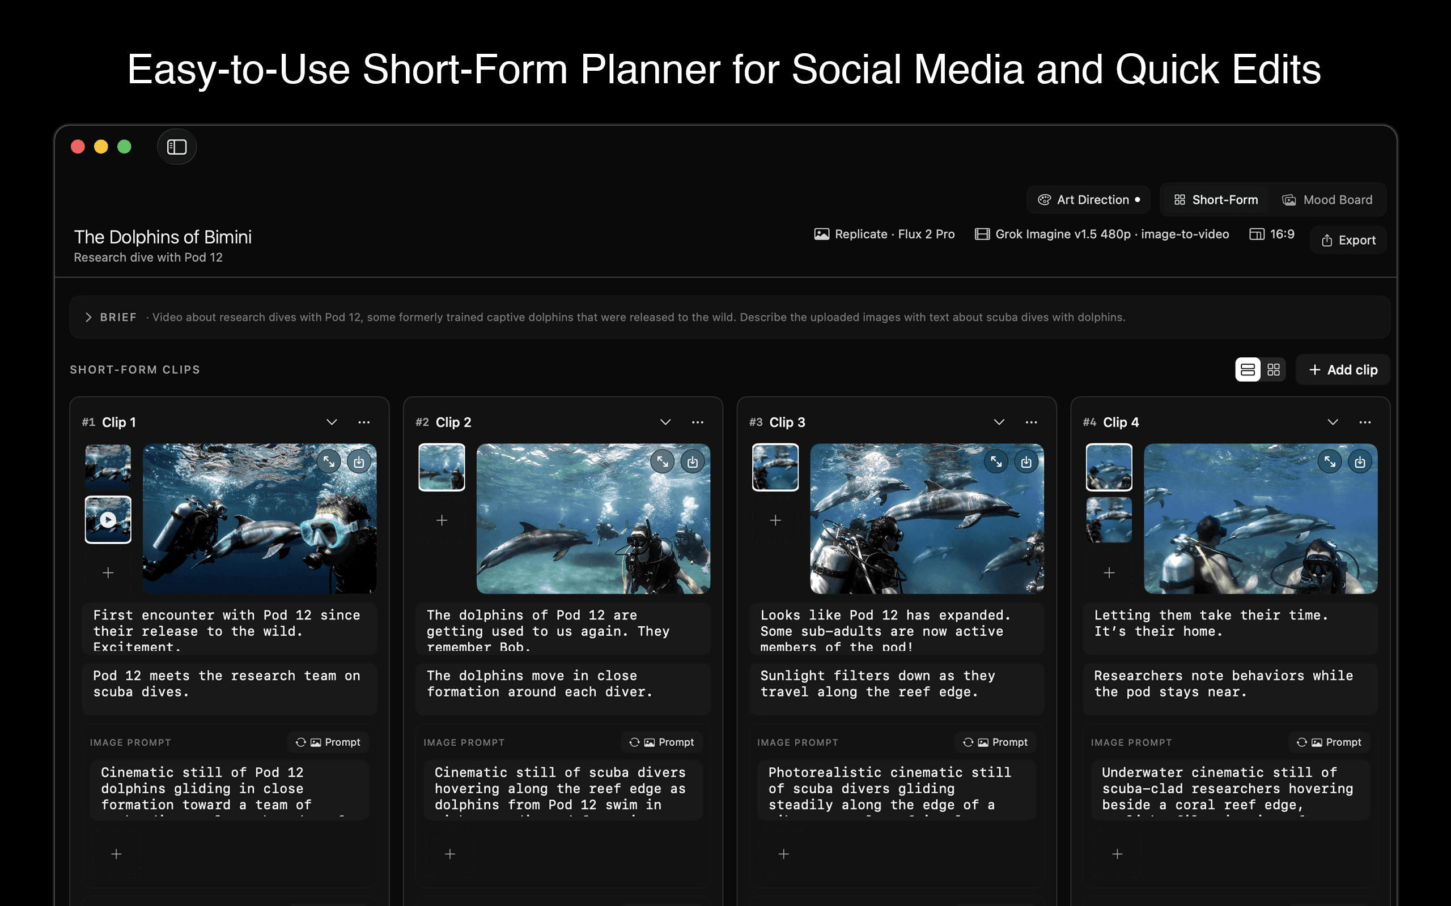Open Clip 1 more options menu
Screen dimensions: 1451x906
click(364, 422)
